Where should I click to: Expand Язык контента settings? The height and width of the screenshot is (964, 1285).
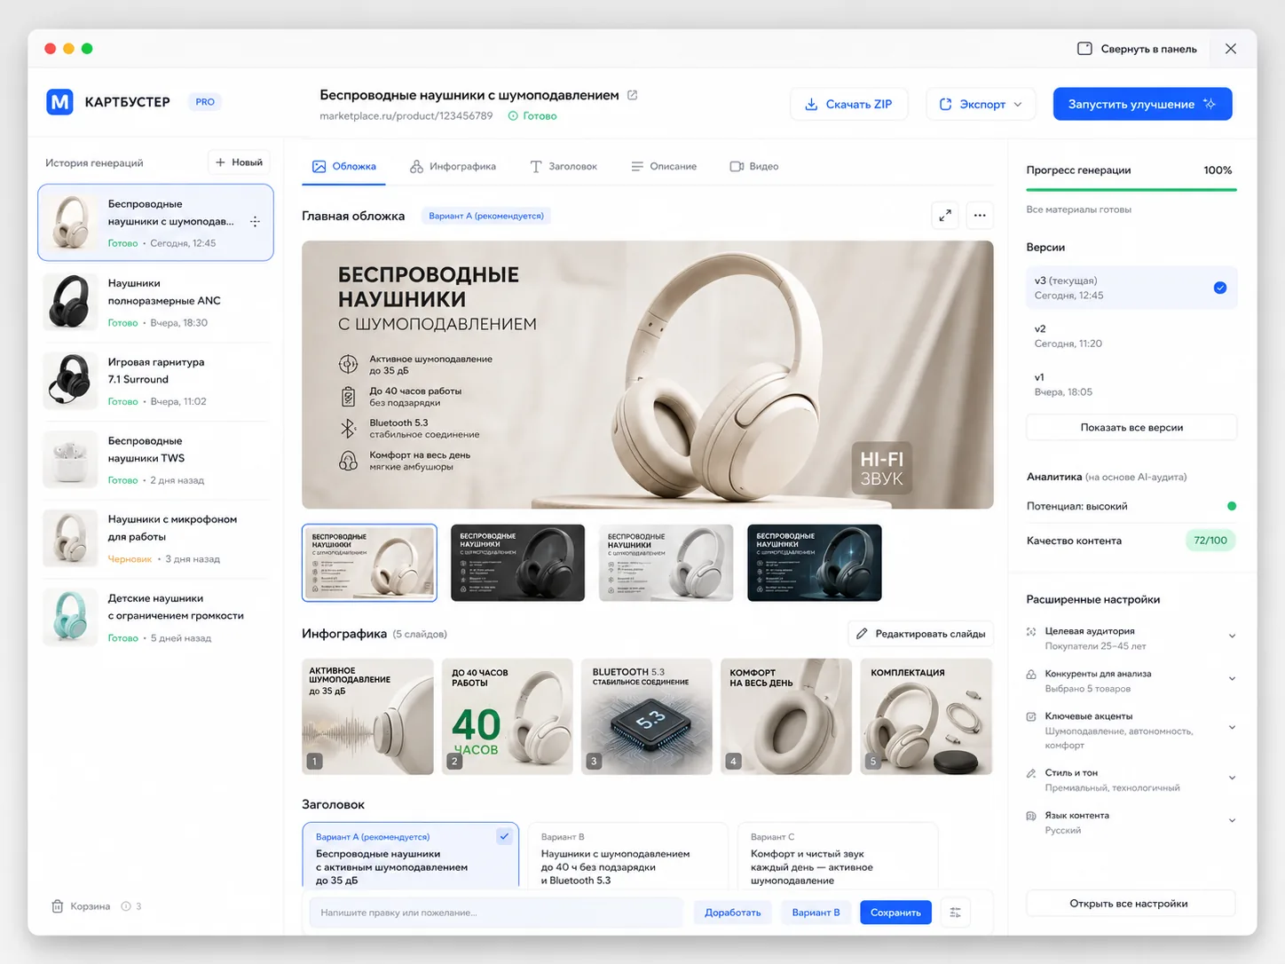pos(1232,820)
